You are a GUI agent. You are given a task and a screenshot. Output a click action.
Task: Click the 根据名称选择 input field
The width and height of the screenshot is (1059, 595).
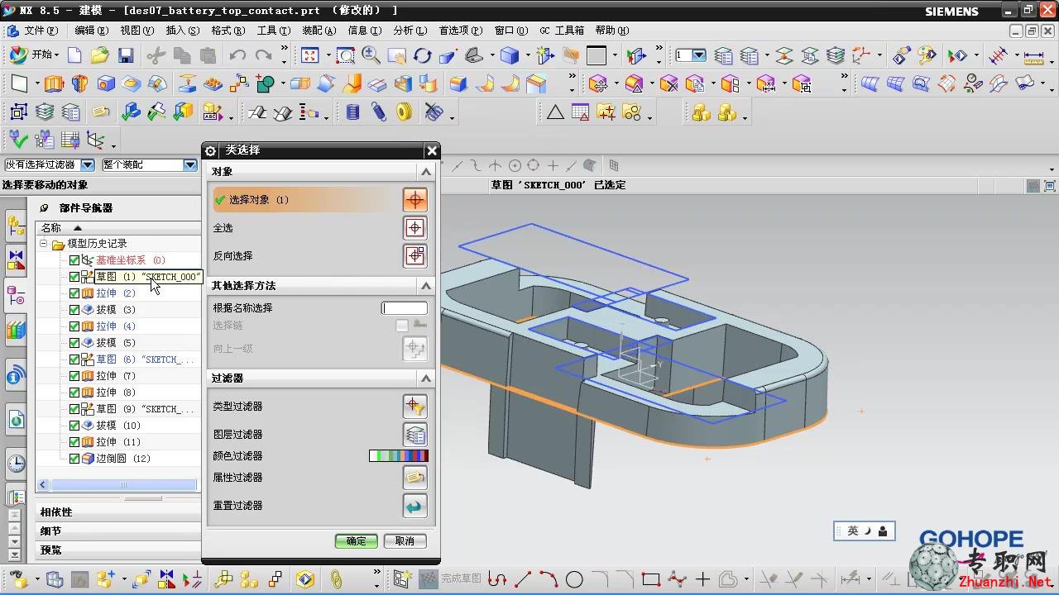(x=405, y=308)
